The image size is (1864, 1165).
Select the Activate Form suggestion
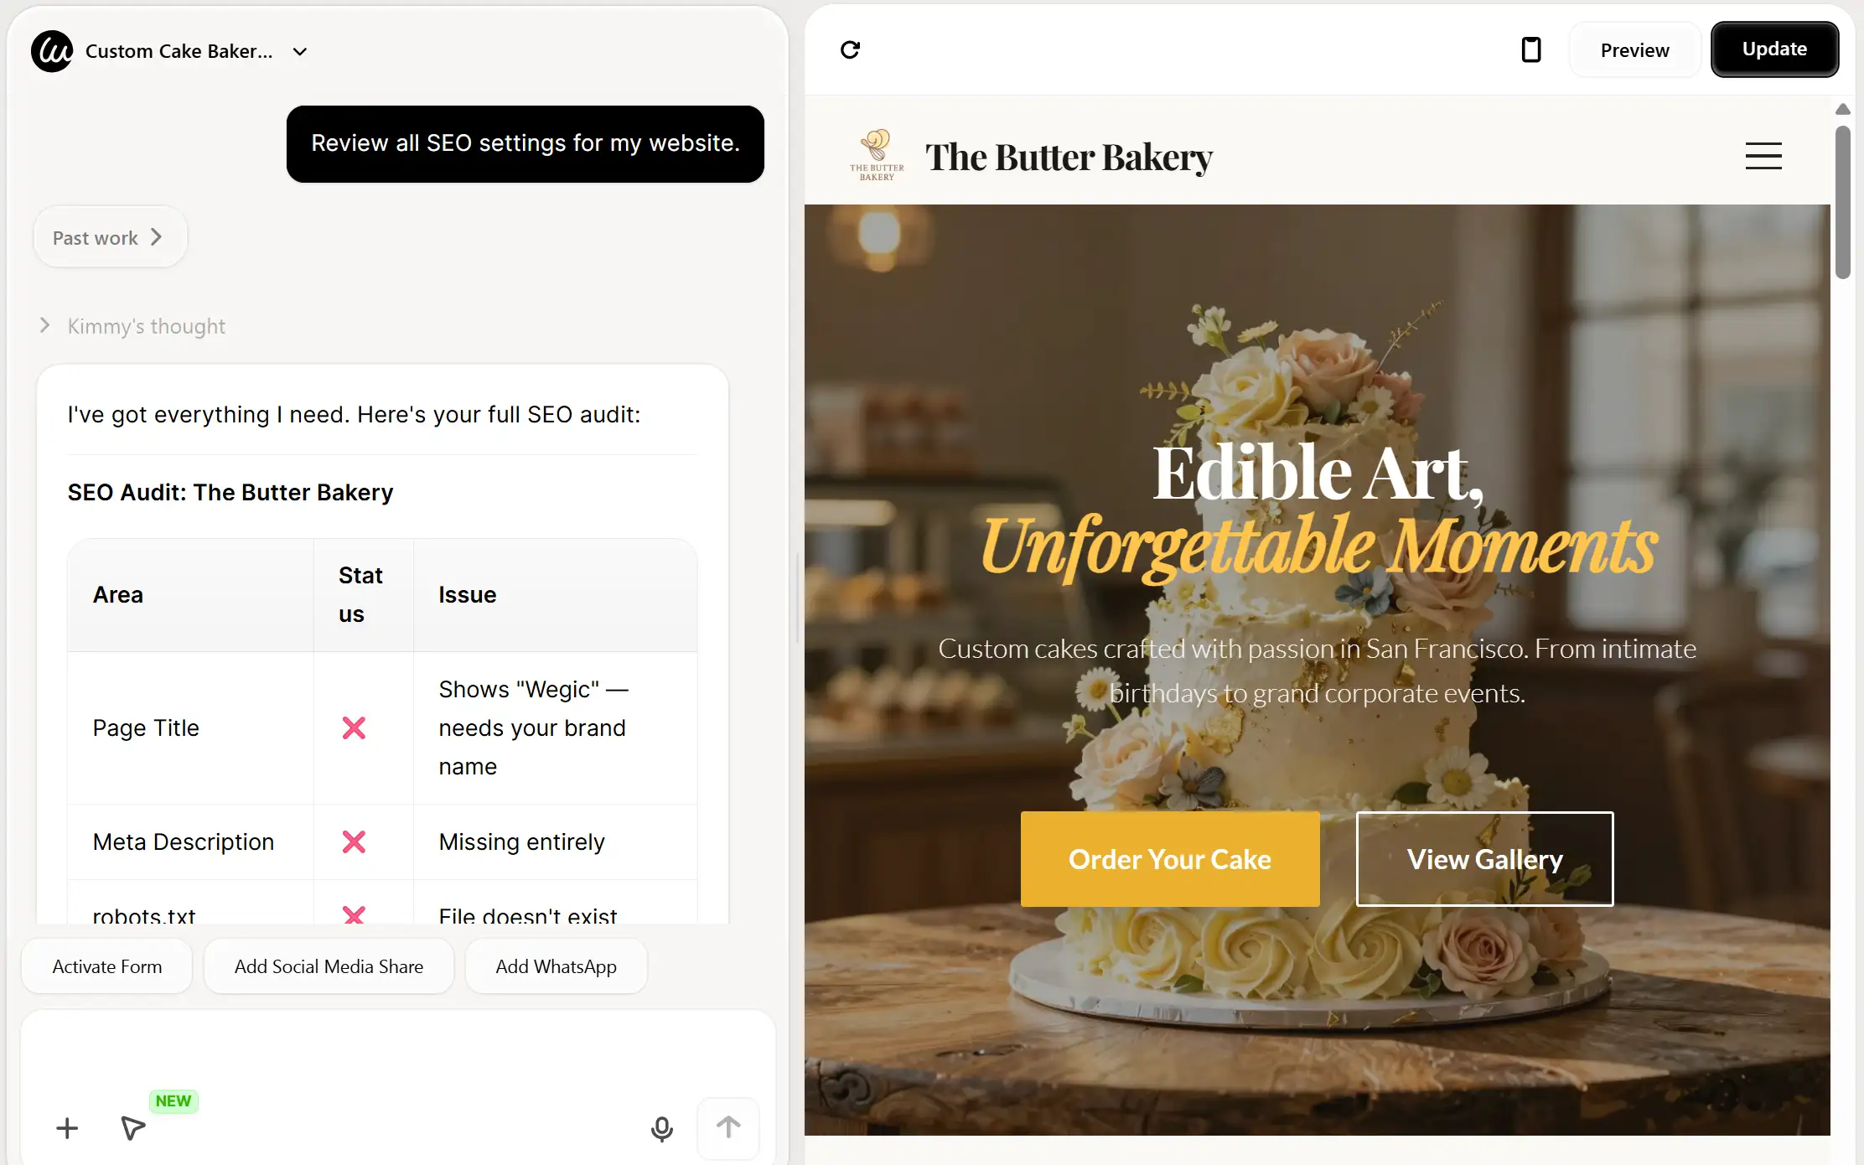tap(107, 966)
